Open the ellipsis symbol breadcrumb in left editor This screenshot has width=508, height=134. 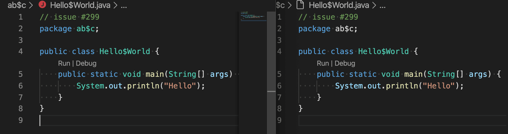click(124, 6)
